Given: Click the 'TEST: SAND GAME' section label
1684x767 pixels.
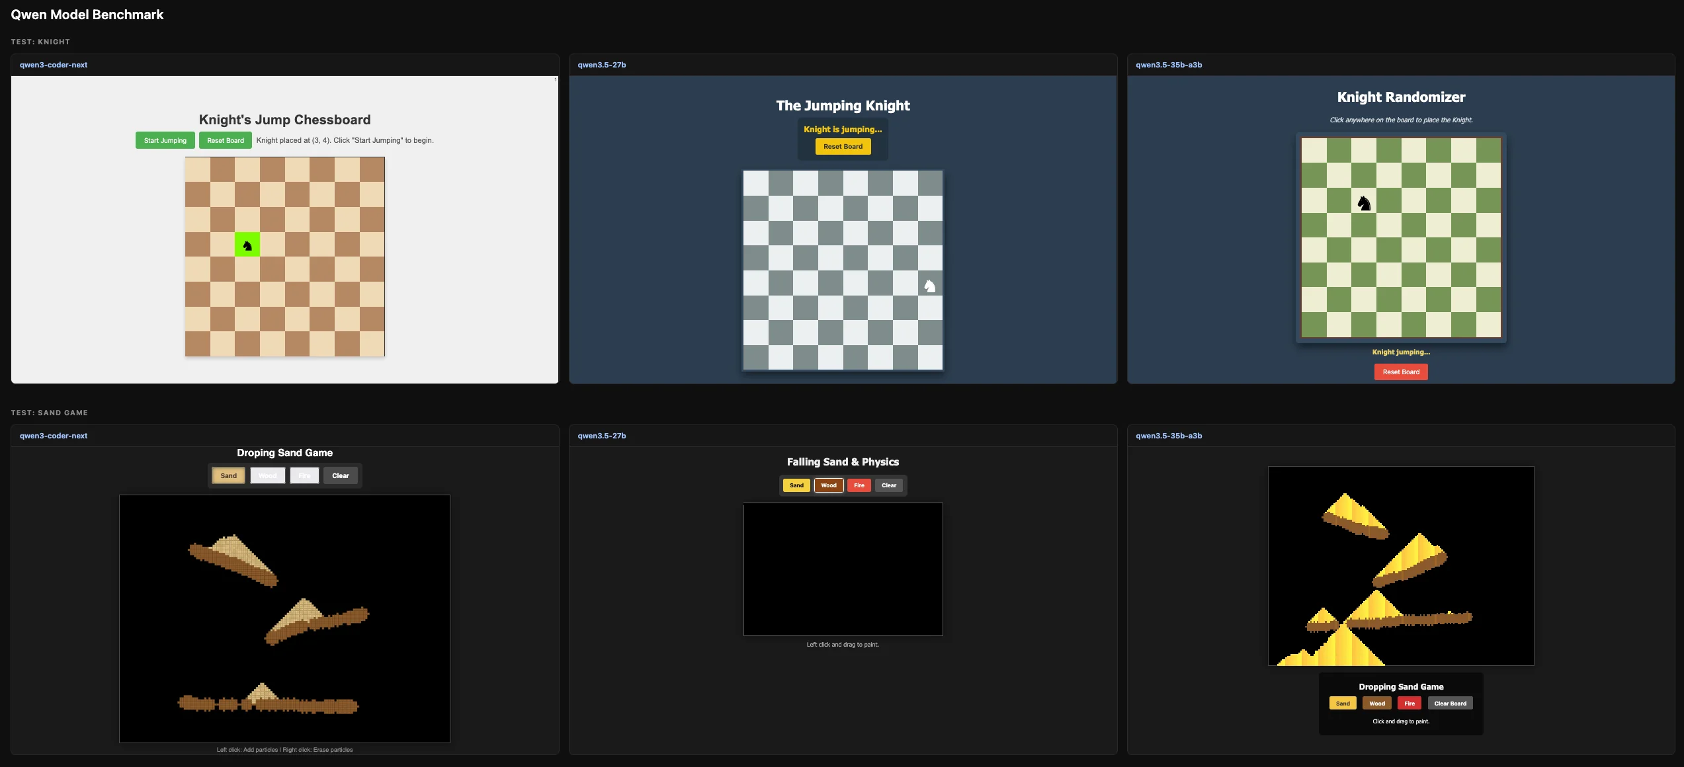Looking at the screenshot, I should [50, 413].
